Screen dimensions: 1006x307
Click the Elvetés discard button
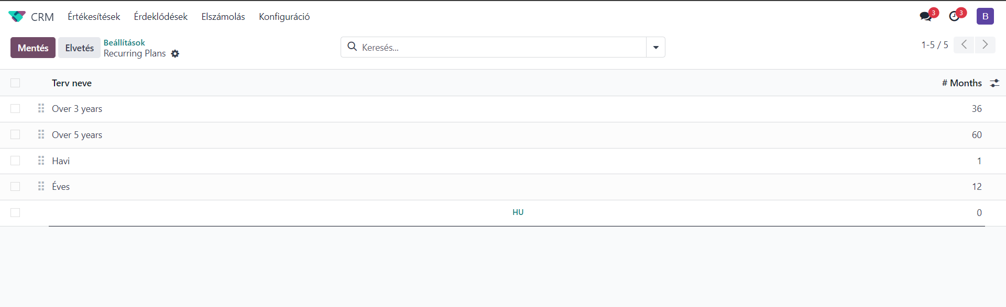[x=79, y=48]
